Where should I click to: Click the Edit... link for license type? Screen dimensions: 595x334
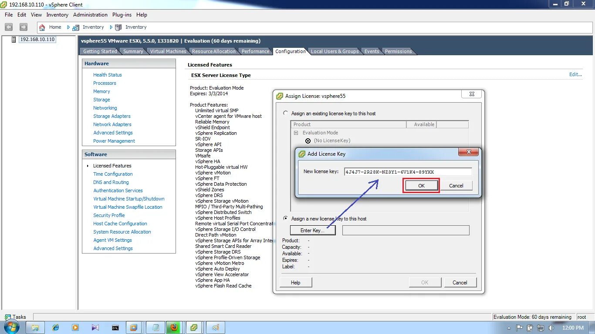click(575, 74)
